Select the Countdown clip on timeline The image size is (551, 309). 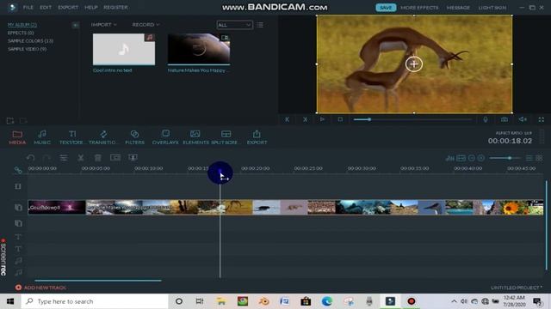click(57, 208)
